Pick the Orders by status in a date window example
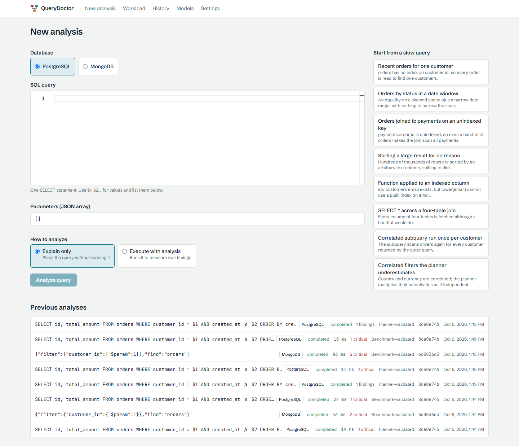This screenshot has height=446, width=519. (x=431, y=99)
